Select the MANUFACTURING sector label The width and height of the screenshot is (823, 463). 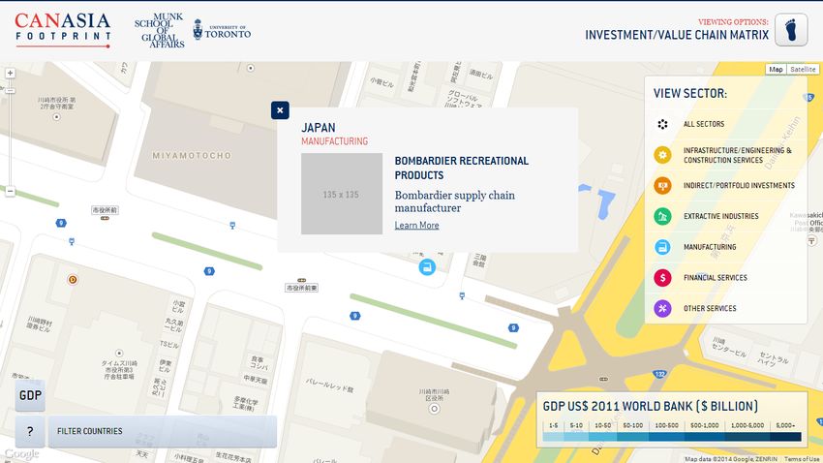710,247
